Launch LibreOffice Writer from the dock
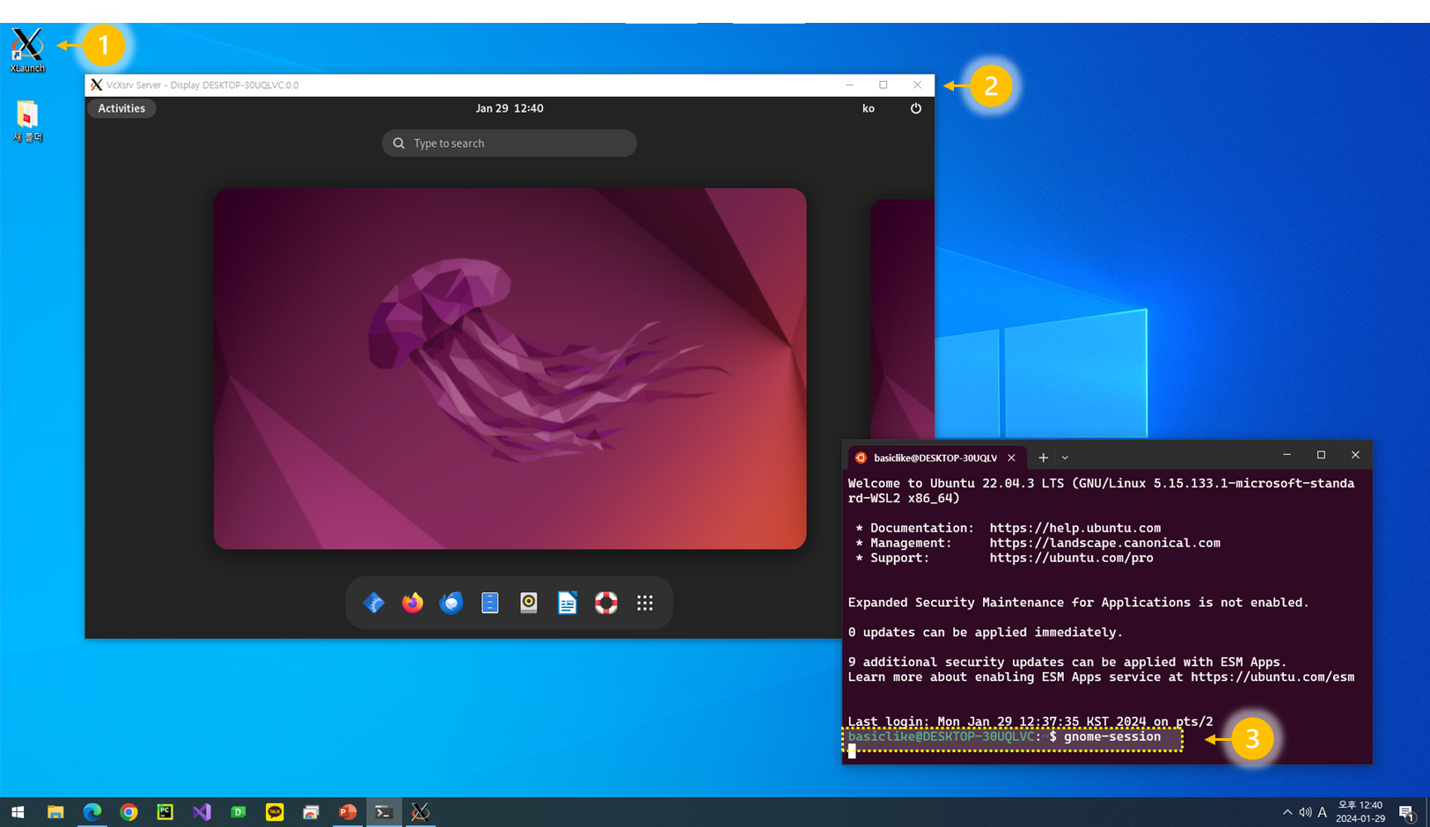The image size is (1430, 827). (x=568, y=603)
